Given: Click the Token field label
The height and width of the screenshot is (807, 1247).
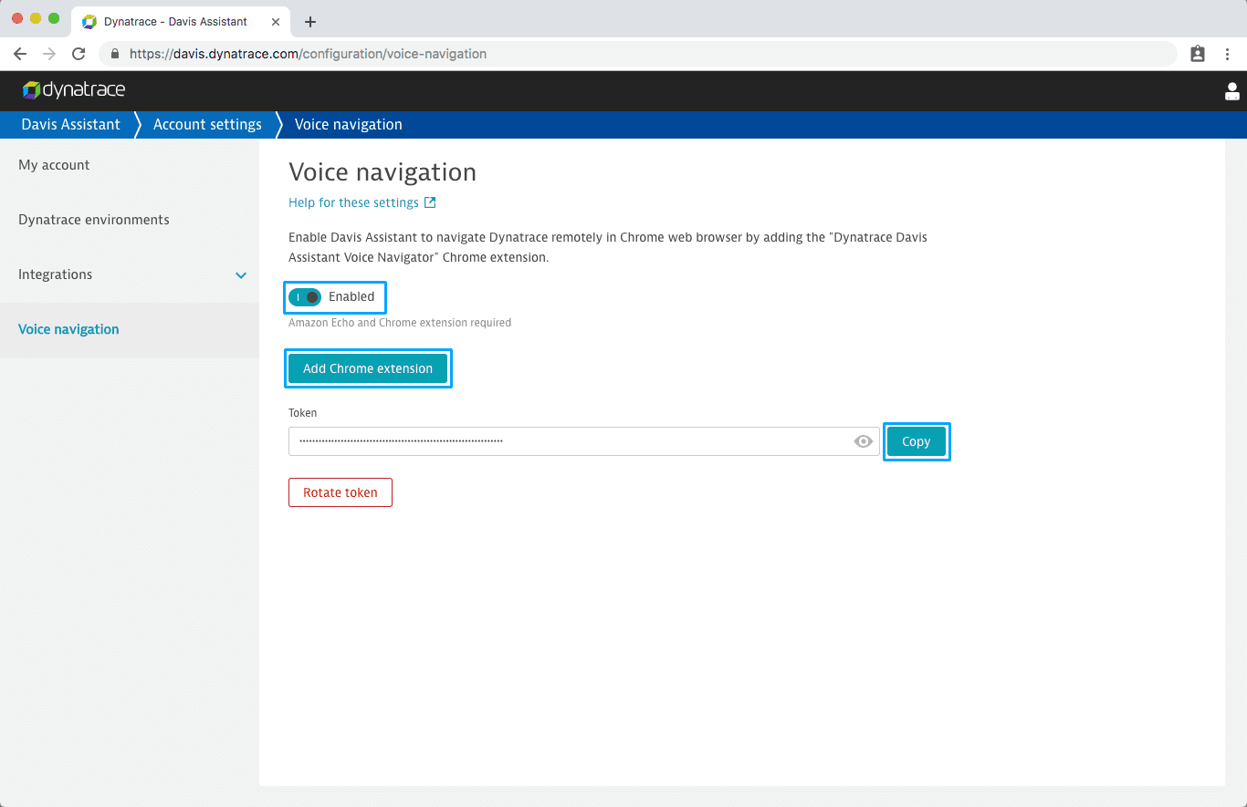Looking at the screenshot, I should point(303,413).
